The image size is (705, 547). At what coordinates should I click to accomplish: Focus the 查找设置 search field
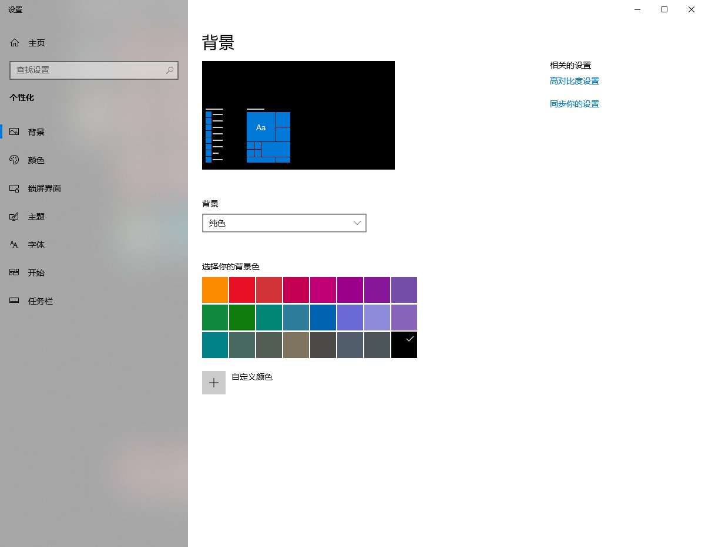click(x=94, y=70)
